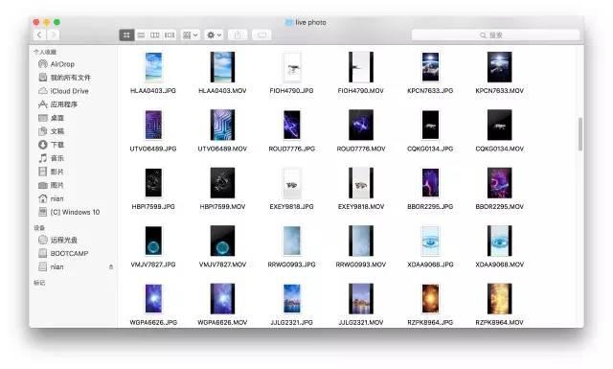
Task: Switch to column view in toolbar
Action: tap(155, 35)
